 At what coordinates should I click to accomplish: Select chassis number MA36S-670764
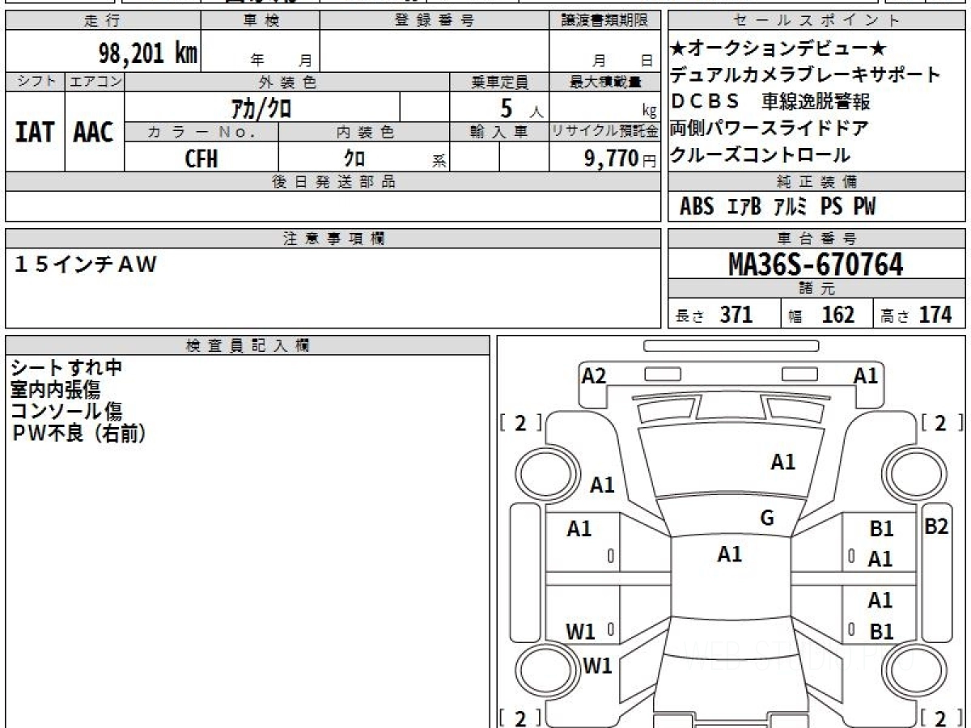click(x=817, y=264)
